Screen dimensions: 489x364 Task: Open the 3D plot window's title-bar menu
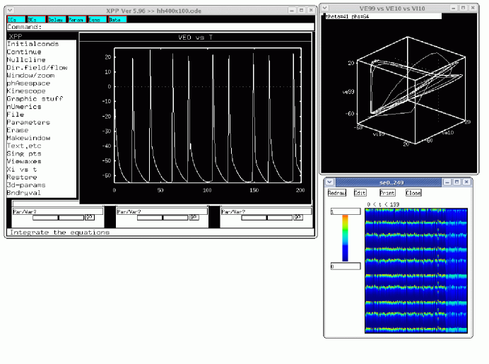pos(326,8)
